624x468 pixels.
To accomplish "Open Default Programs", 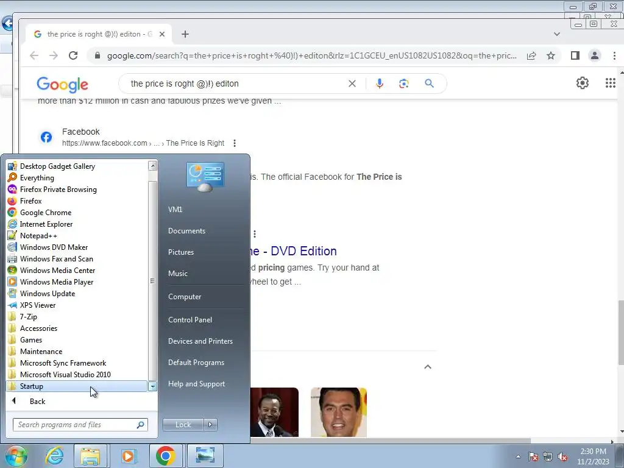I will pyautogui.click(x=196, y=363).
